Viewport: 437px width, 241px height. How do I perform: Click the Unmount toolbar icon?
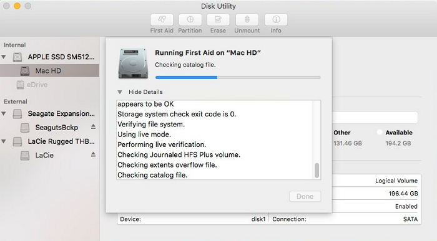coord(247,19)
